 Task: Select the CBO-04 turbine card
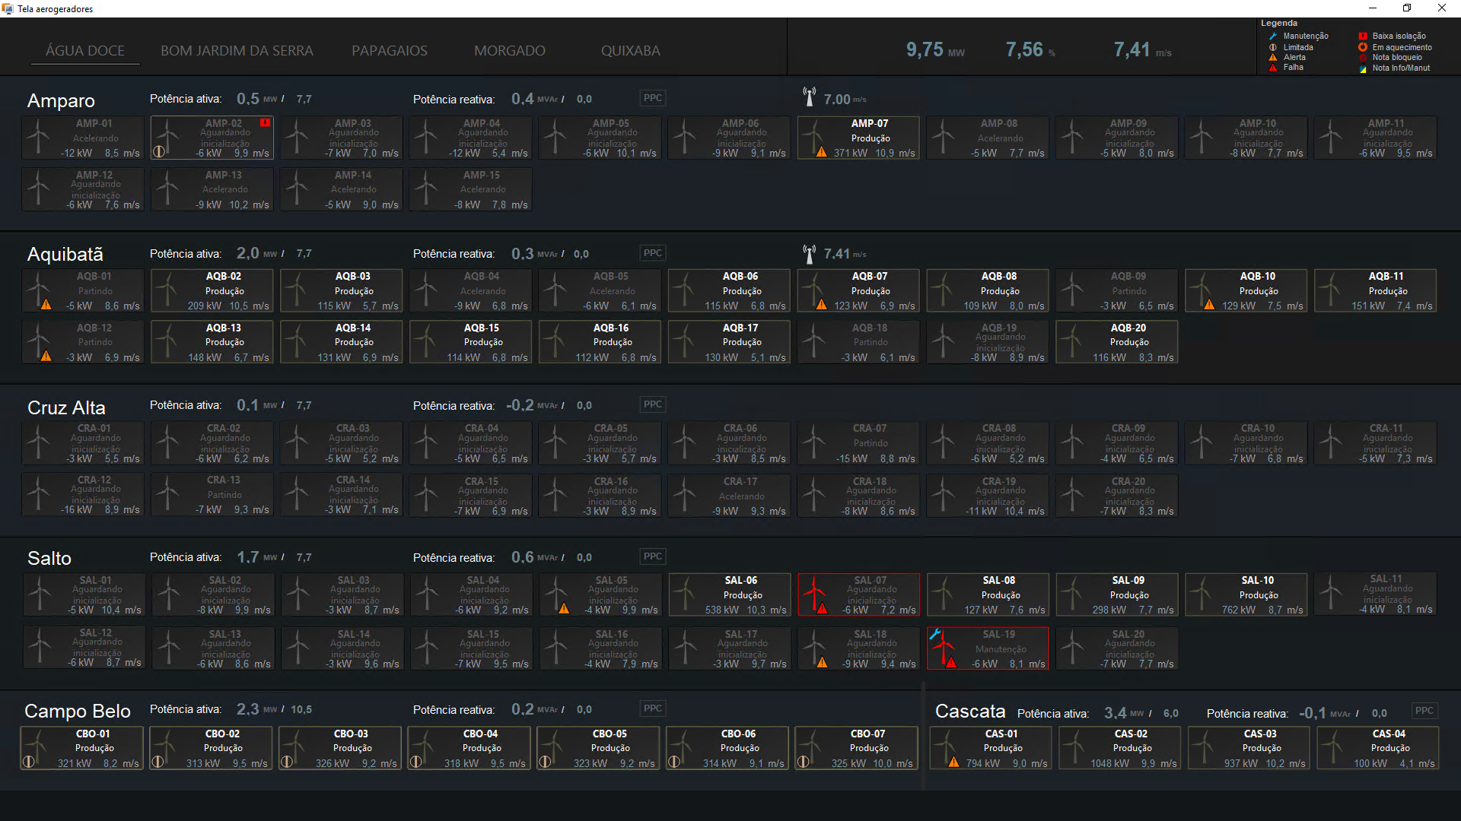pyautogui.click(x=469, y=748)
